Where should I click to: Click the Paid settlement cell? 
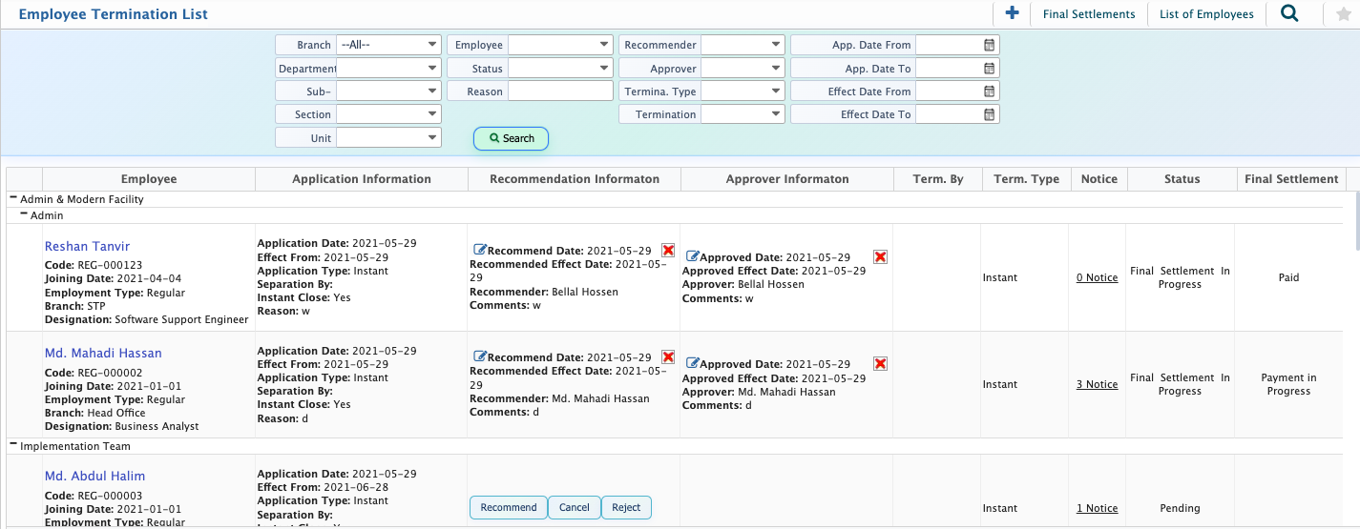pos(1289,277)
